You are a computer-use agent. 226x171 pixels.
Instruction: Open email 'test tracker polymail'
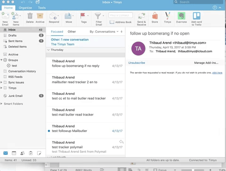click(86, 147)
